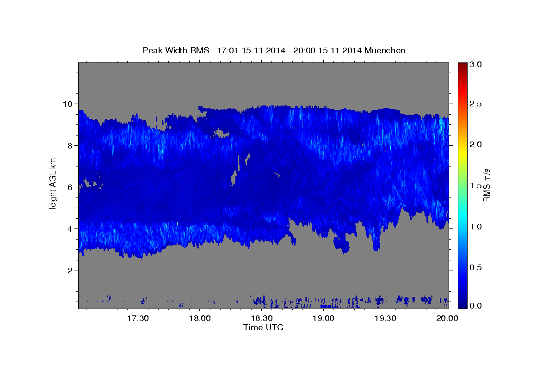This screenshot has width=555, height=370.
Task: Click the 19:30 time axis tick label
Action: pyautogui.click(x=385, y=319)
